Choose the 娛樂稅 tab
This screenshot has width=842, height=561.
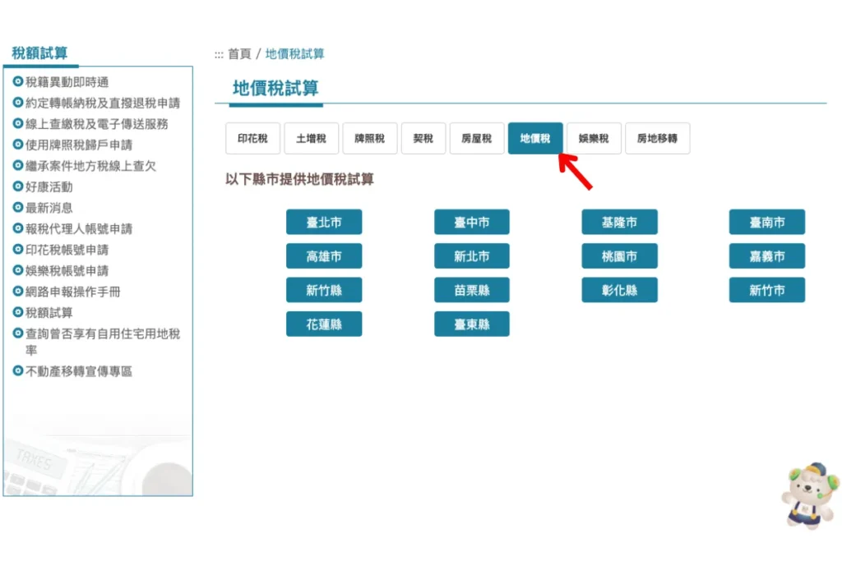pos(594,138)
